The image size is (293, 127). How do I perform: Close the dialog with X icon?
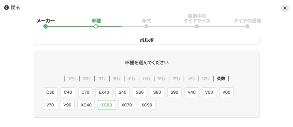(285, 8)
